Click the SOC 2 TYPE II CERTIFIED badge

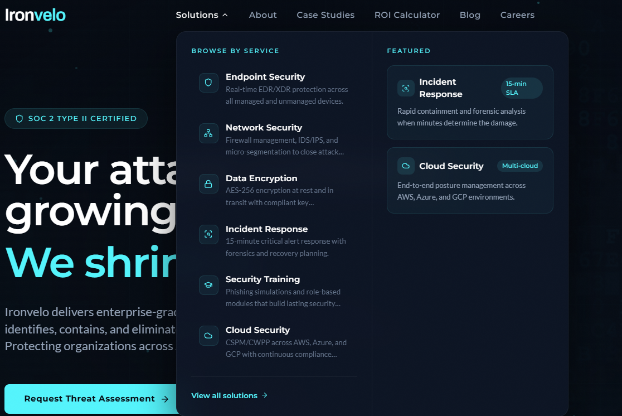coord(76,119)
